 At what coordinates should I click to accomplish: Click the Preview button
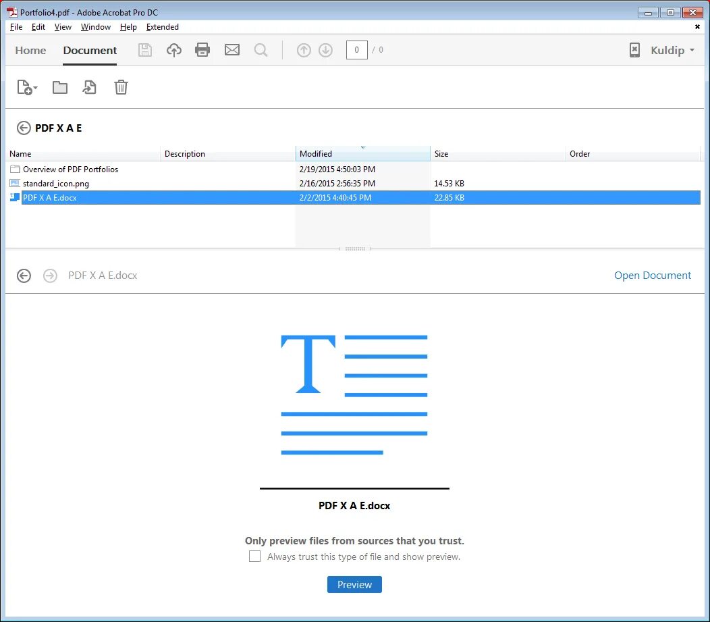[354, 584]
